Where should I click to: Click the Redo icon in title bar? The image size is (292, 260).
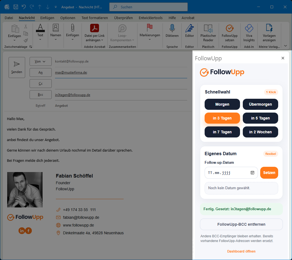click(x=32, y=7)
